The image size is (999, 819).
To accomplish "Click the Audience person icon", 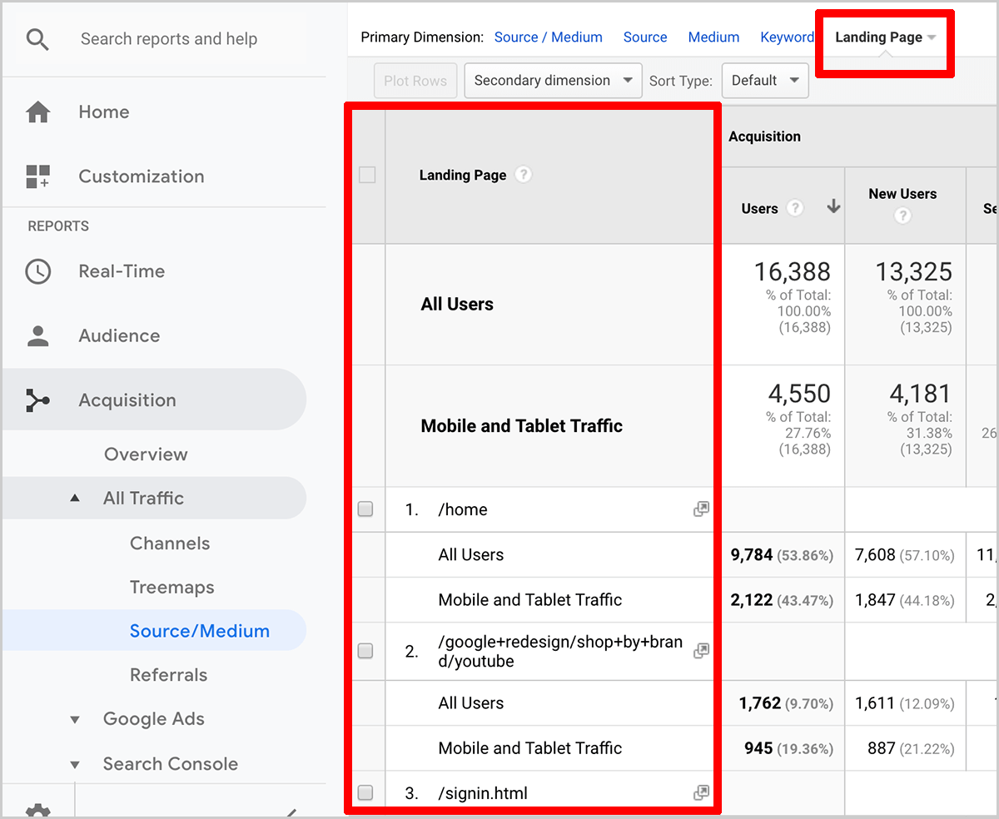I will point(38,335).
